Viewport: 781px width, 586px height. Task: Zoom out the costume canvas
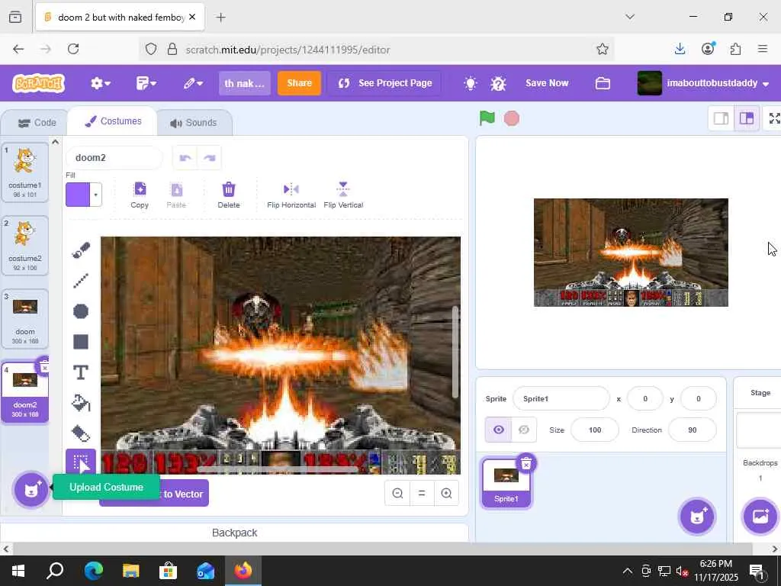click(x=397, y=494)
